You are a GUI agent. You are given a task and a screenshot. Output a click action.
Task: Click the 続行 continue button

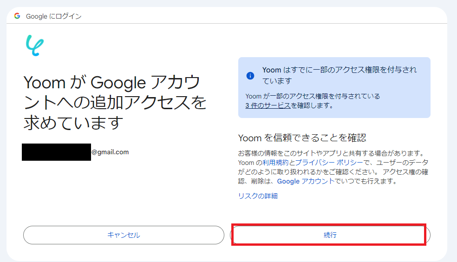click(x=330, y=235)
